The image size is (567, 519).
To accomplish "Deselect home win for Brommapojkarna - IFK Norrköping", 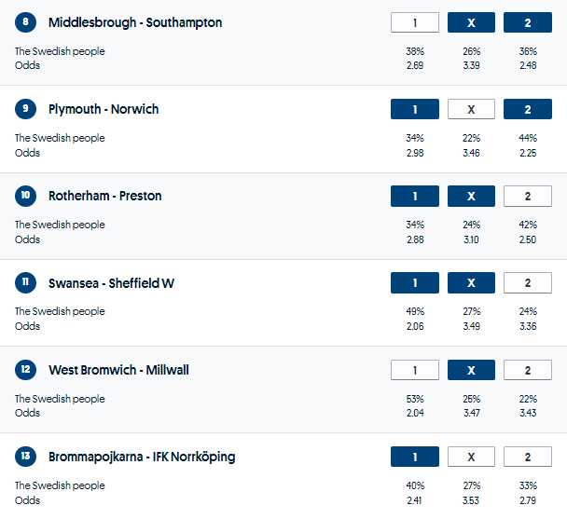I will (x=415, y=457).
